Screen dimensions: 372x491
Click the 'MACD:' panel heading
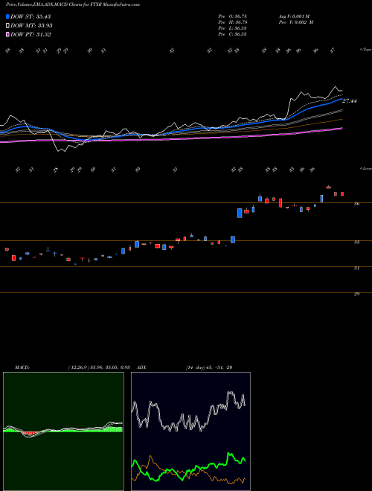22,368
